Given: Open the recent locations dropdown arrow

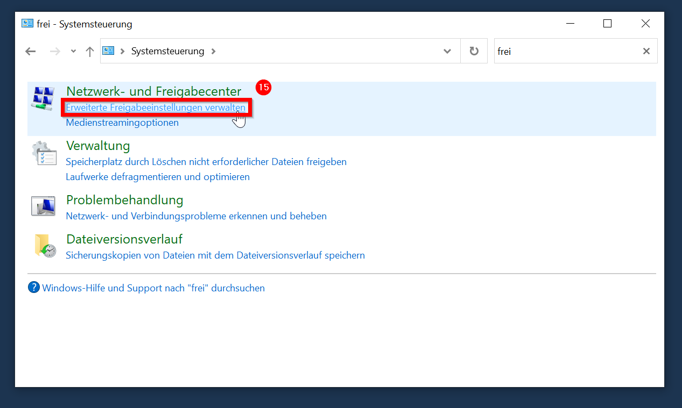Looking at the screenshot, I should coord(73,51).
